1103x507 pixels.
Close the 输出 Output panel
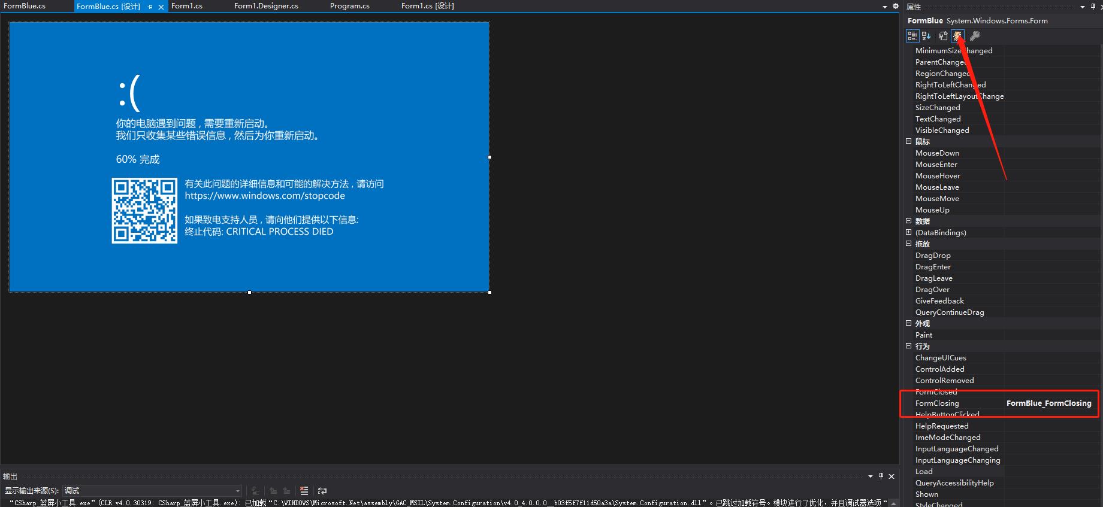(892, 476)
